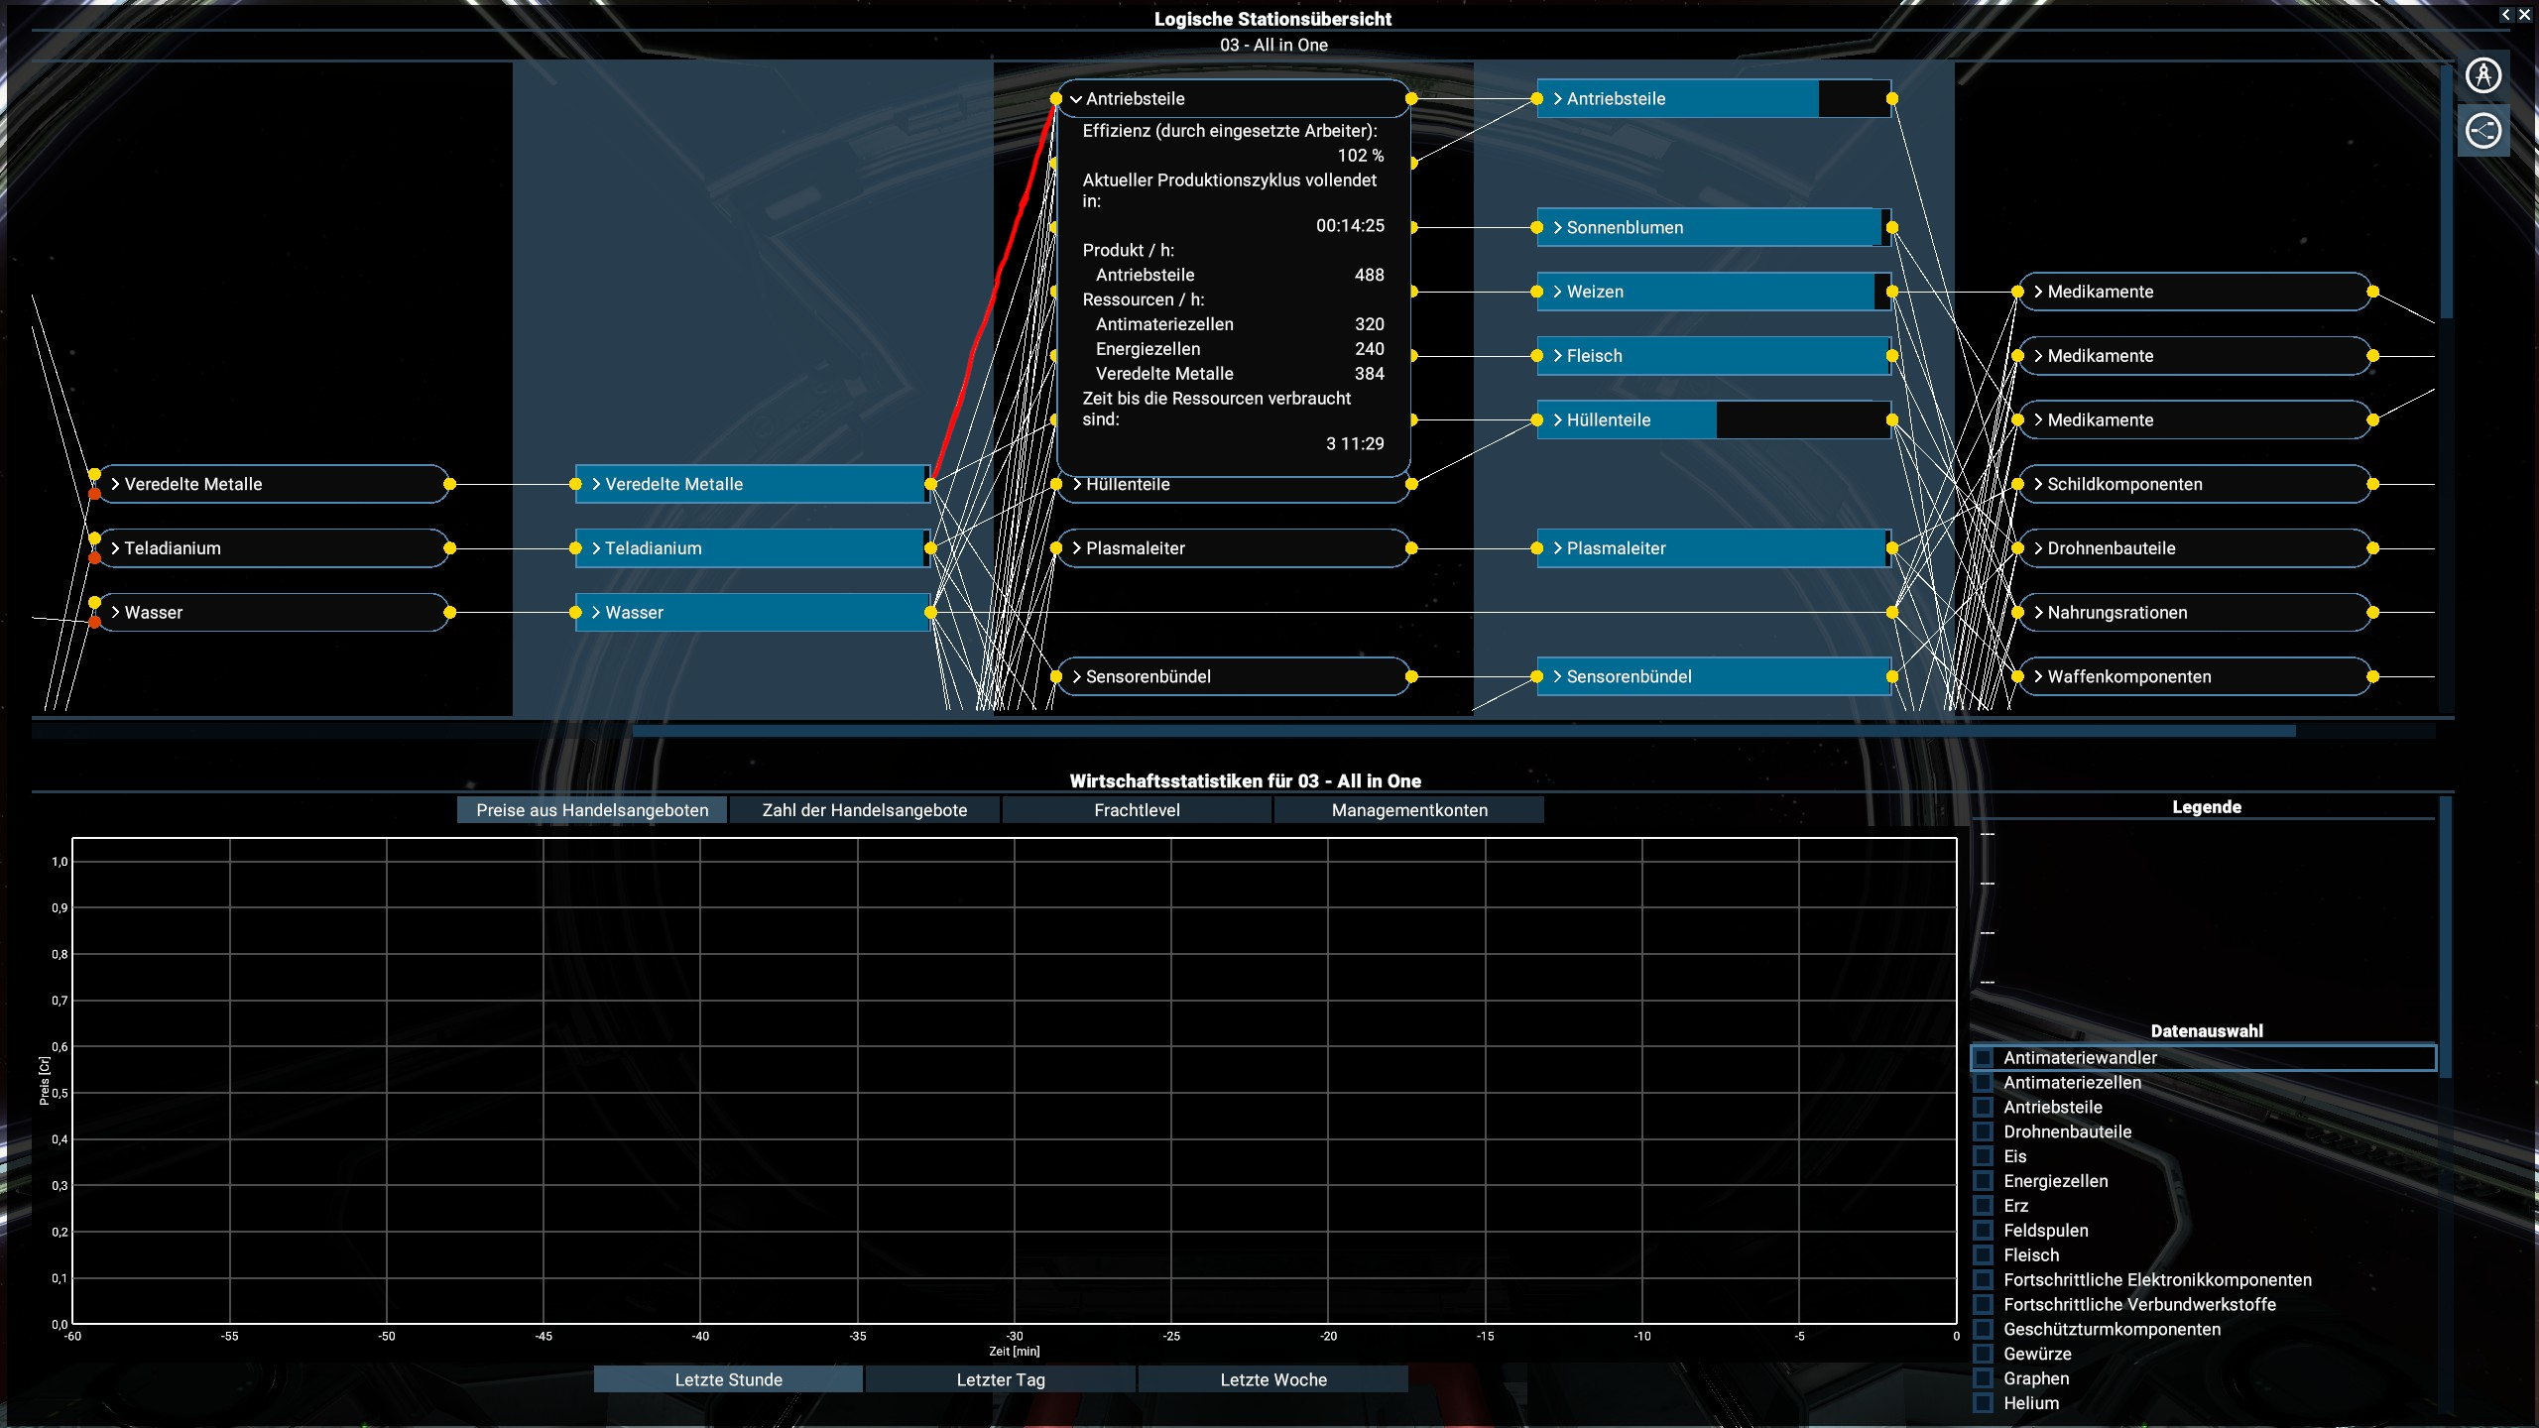Open the station build plan compass icon

[x=2483, y=75]
